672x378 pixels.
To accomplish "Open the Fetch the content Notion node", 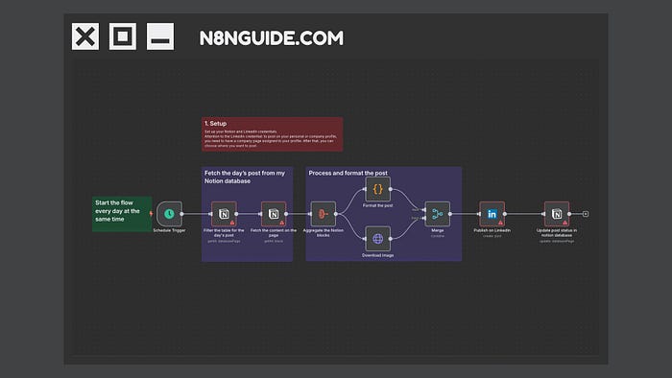I will [274, 214].
